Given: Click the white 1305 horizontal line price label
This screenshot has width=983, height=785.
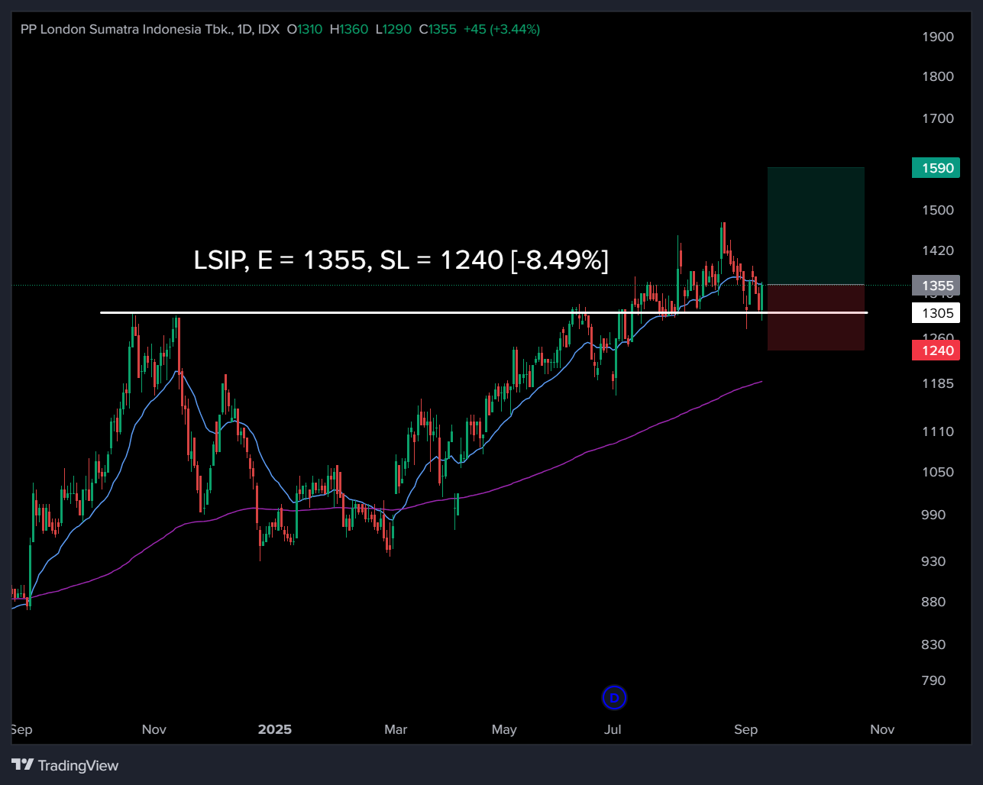Looking at the screenshot, I should coord(936,313).
